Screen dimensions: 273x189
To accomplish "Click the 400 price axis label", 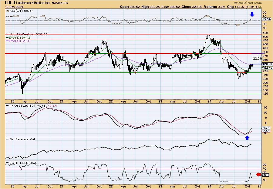I will point(265,52).
